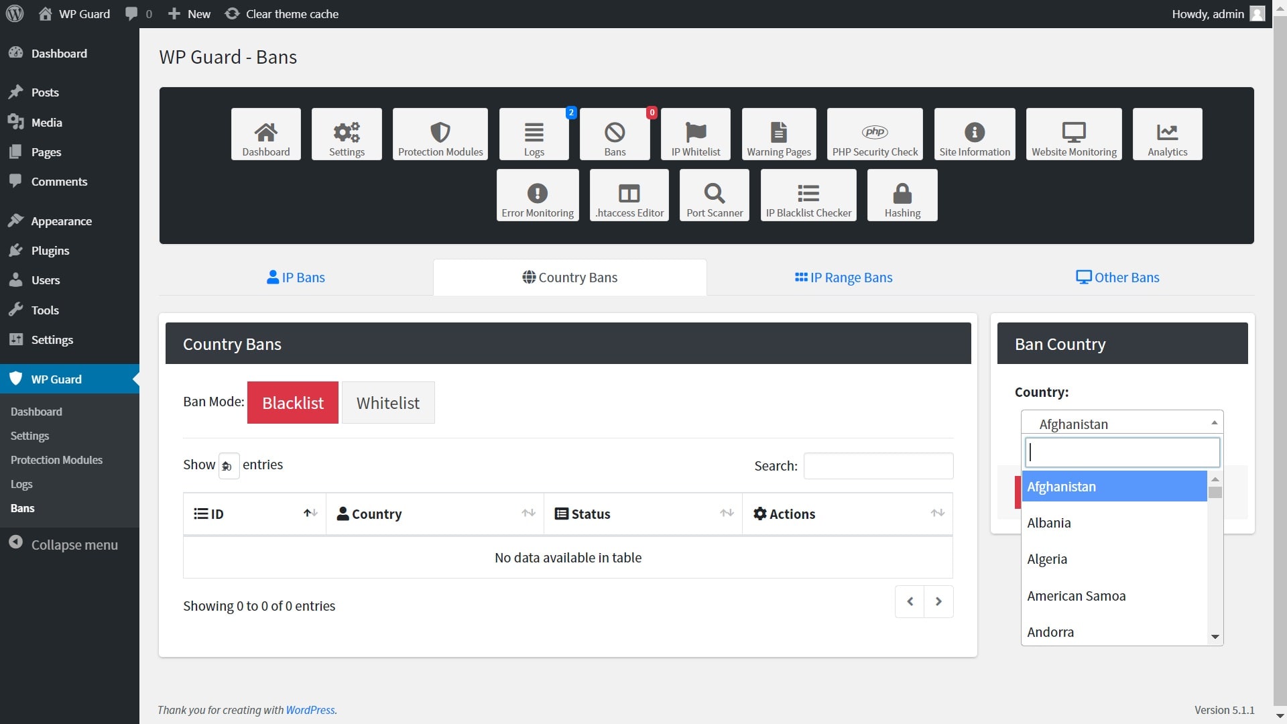1287x724 pixels.
Task: Open the PHP Security Check tool
Action: (875, 134)
